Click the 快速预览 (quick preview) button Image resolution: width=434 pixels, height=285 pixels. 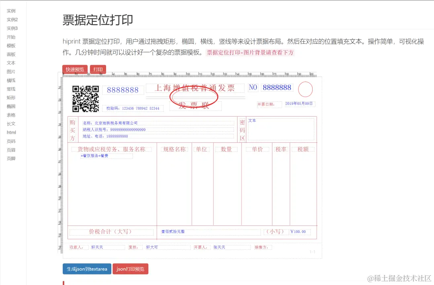75,69
